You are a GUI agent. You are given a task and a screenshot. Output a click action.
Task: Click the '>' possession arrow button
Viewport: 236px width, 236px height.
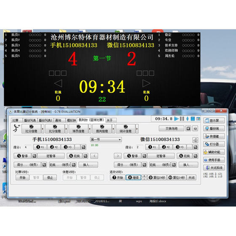pyautogui.click(x=118, y=156)
